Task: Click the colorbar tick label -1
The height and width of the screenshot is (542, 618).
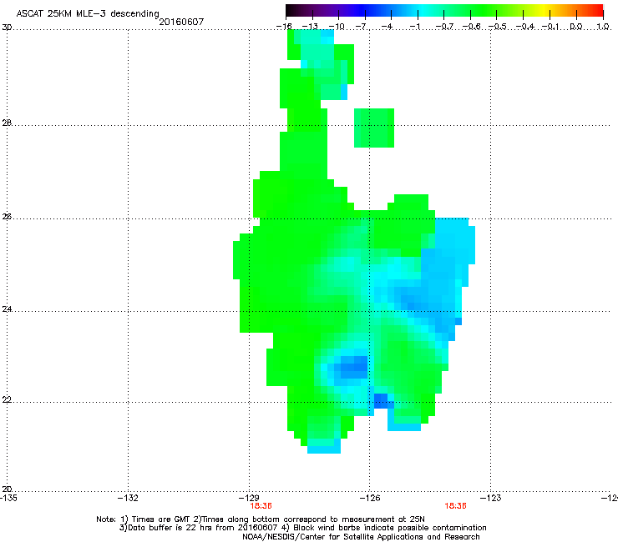Action: click(x=414, y=27)
